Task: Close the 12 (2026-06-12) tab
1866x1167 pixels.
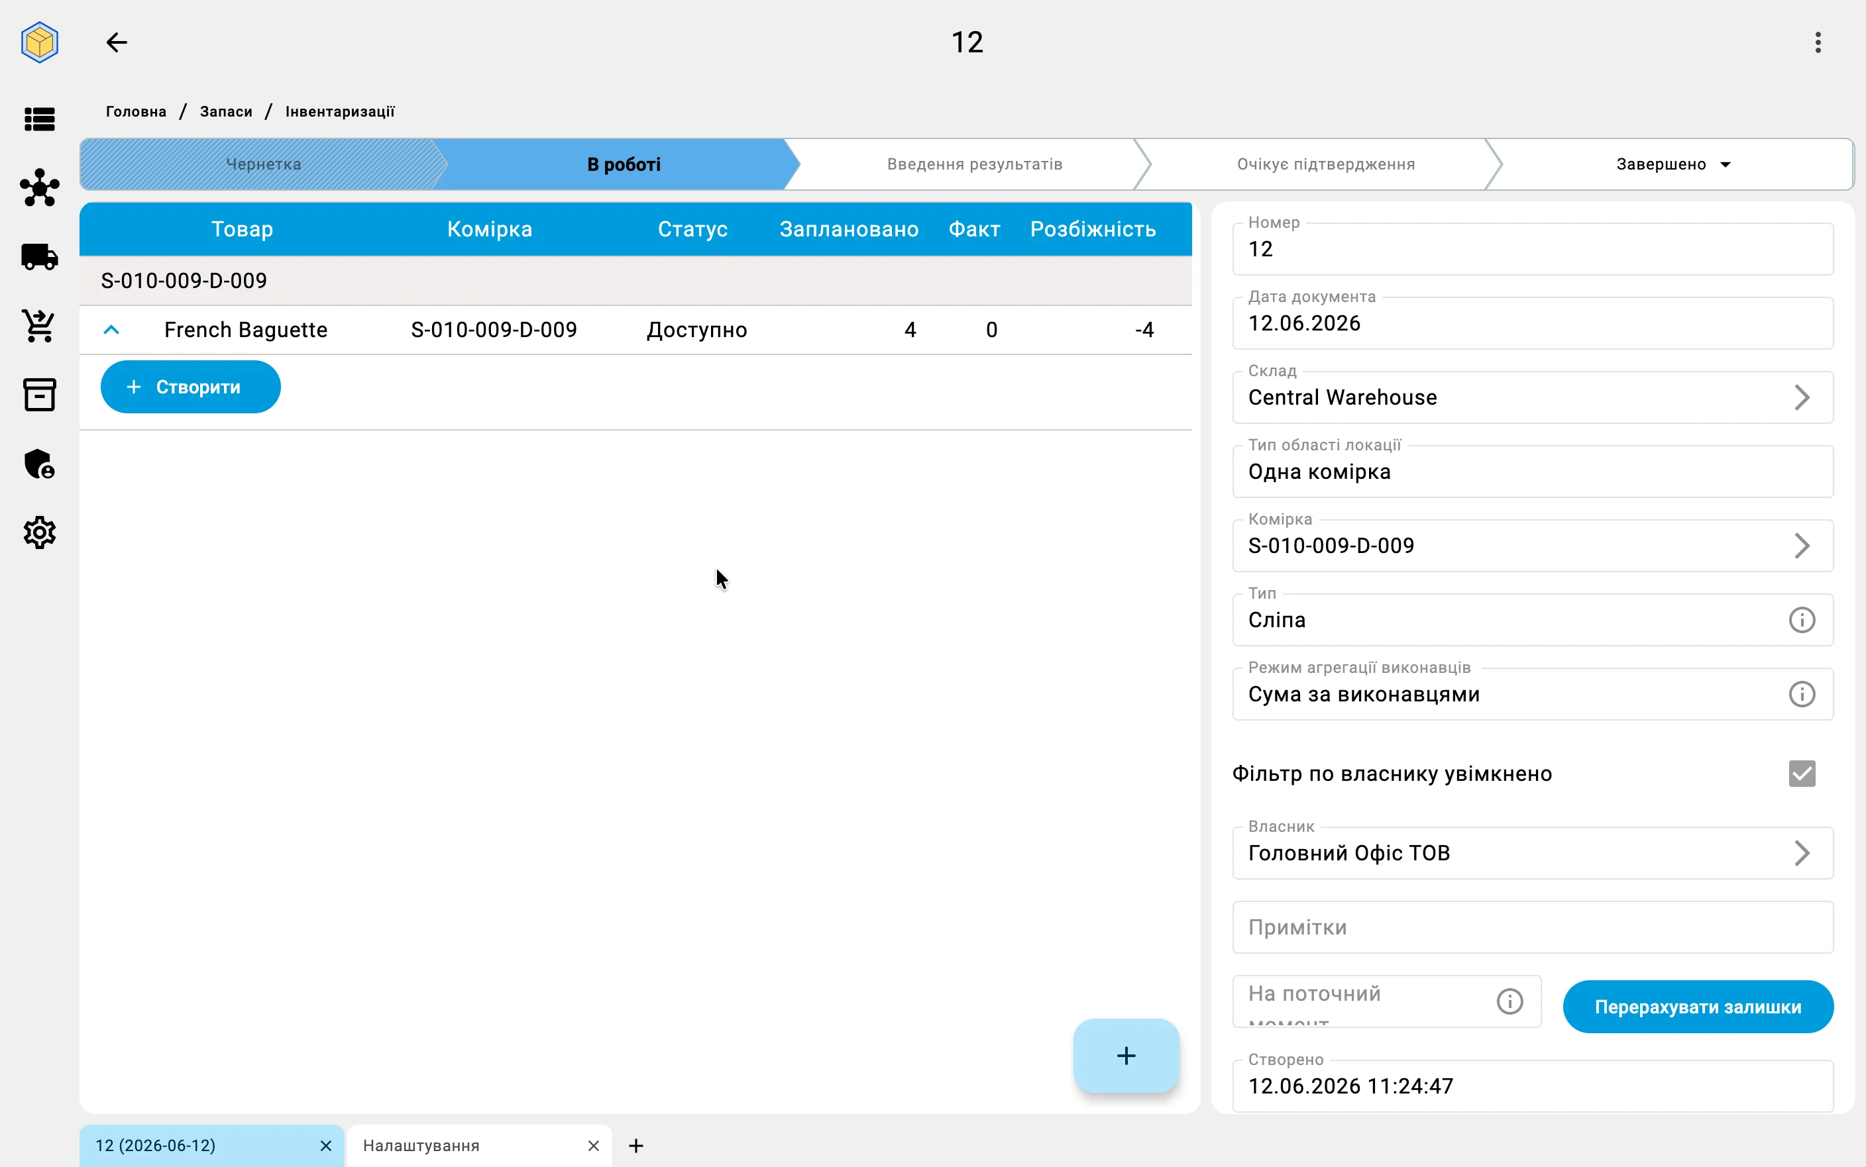Action: point(326,1145)
